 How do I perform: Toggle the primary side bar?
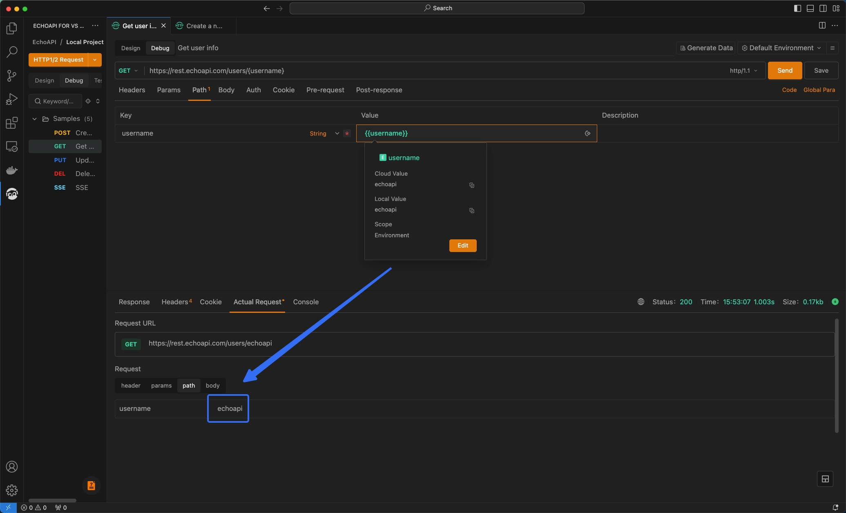coord(797,8)
